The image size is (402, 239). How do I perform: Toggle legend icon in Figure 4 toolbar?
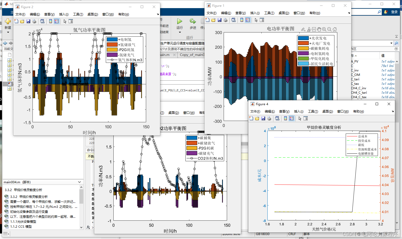click(x=291, y=118)
